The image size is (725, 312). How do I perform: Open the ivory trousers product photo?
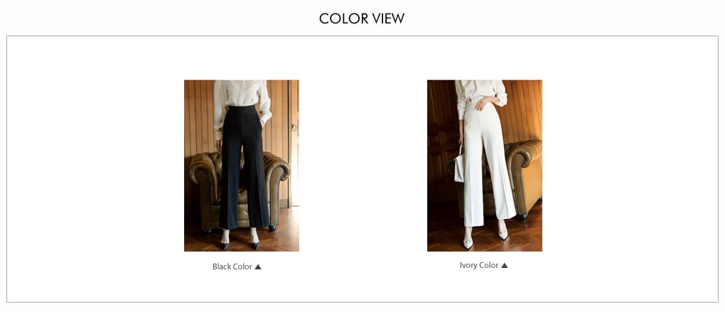click(485, 166)
